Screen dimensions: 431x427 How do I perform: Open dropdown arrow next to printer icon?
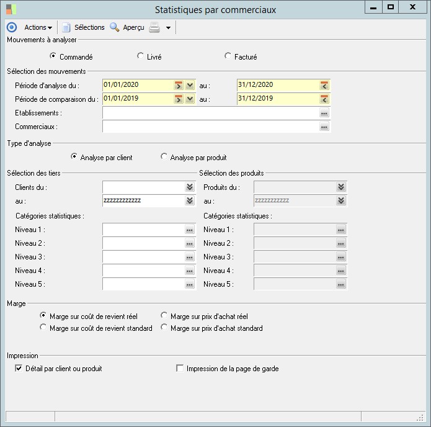click(168, 28)
